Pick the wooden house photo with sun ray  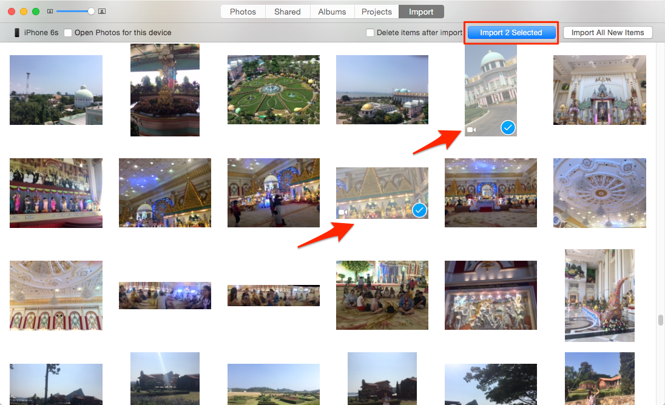click(165, 379)
